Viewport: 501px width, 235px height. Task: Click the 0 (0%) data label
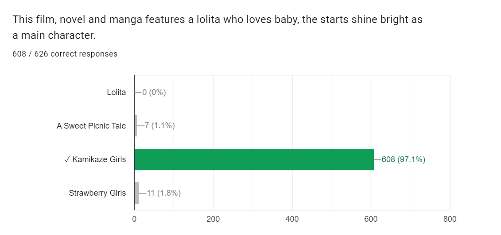pos(154,92)
